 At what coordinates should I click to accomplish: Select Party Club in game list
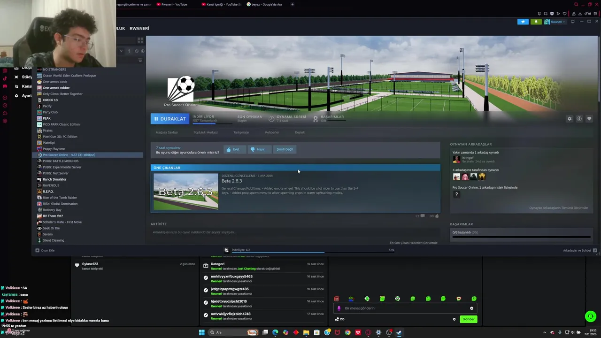point(50,112)
